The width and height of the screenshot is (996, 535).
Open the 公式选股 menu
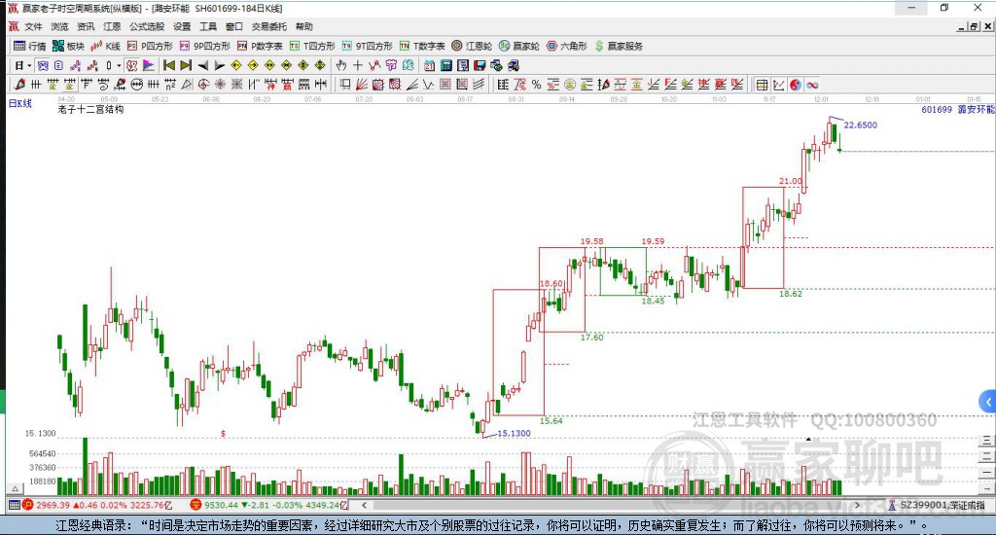(147, 26)
